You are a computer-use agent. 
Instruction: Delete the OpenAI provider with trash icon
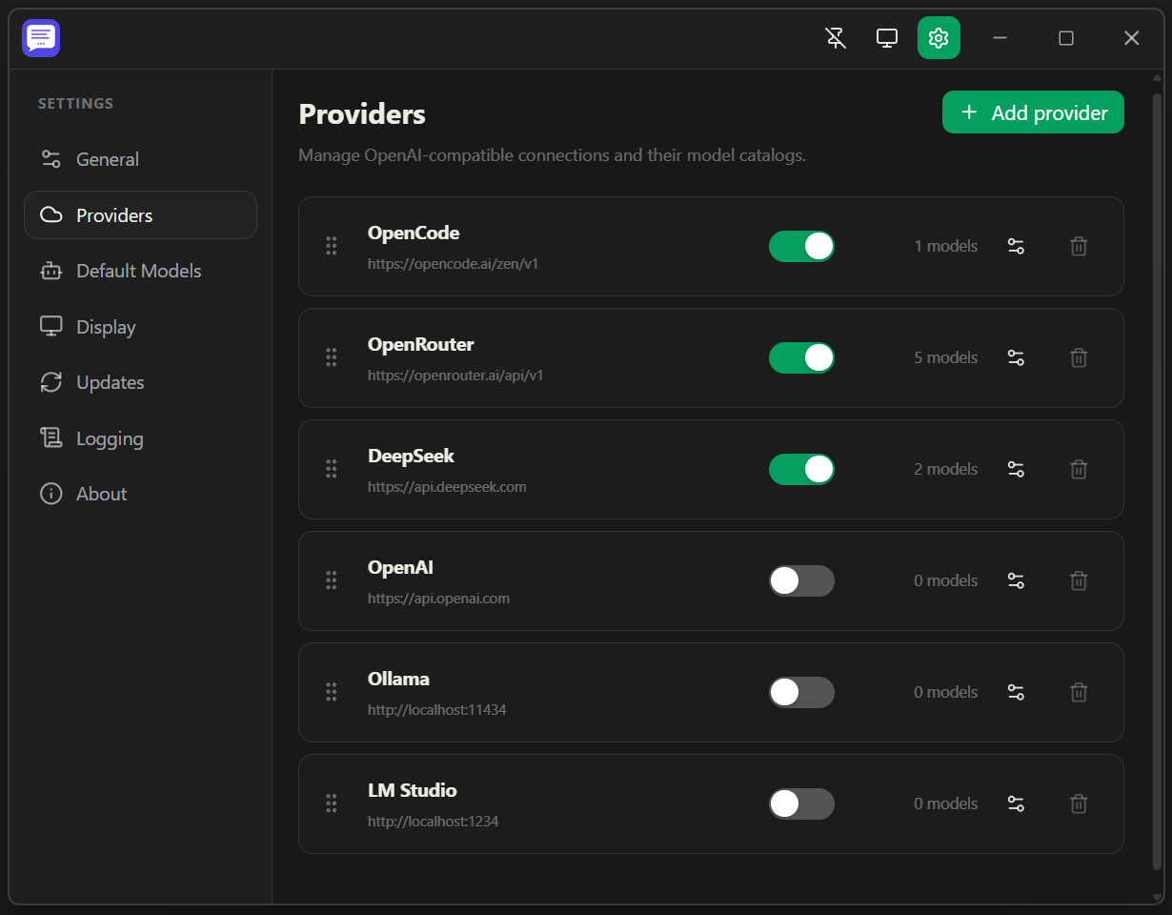pyautogui.click(x=1079, y=580)
